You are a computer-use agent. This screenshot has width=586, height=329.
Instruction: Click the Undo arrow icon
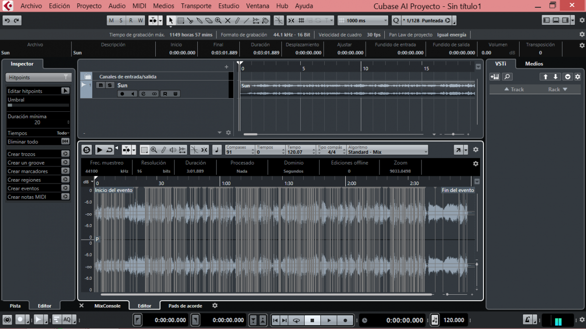(x=7, y=21)
